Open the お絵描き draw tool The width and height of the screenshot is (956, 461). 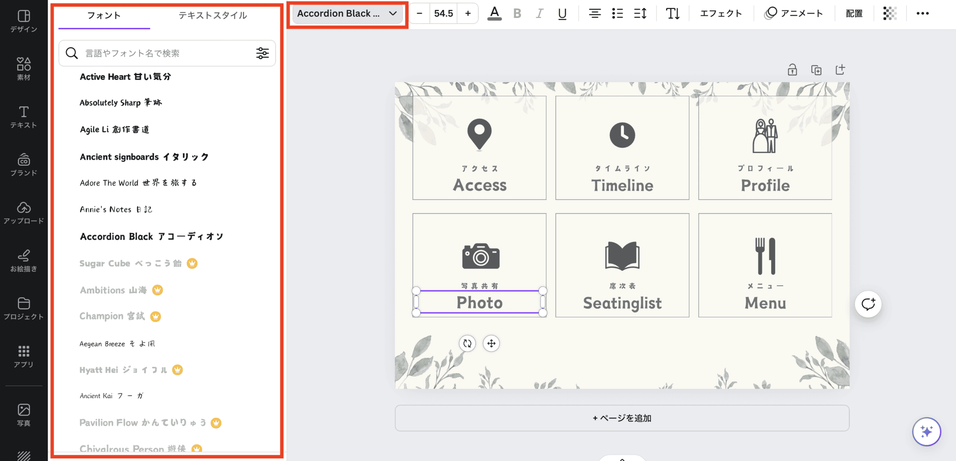(x=24, y=261)
